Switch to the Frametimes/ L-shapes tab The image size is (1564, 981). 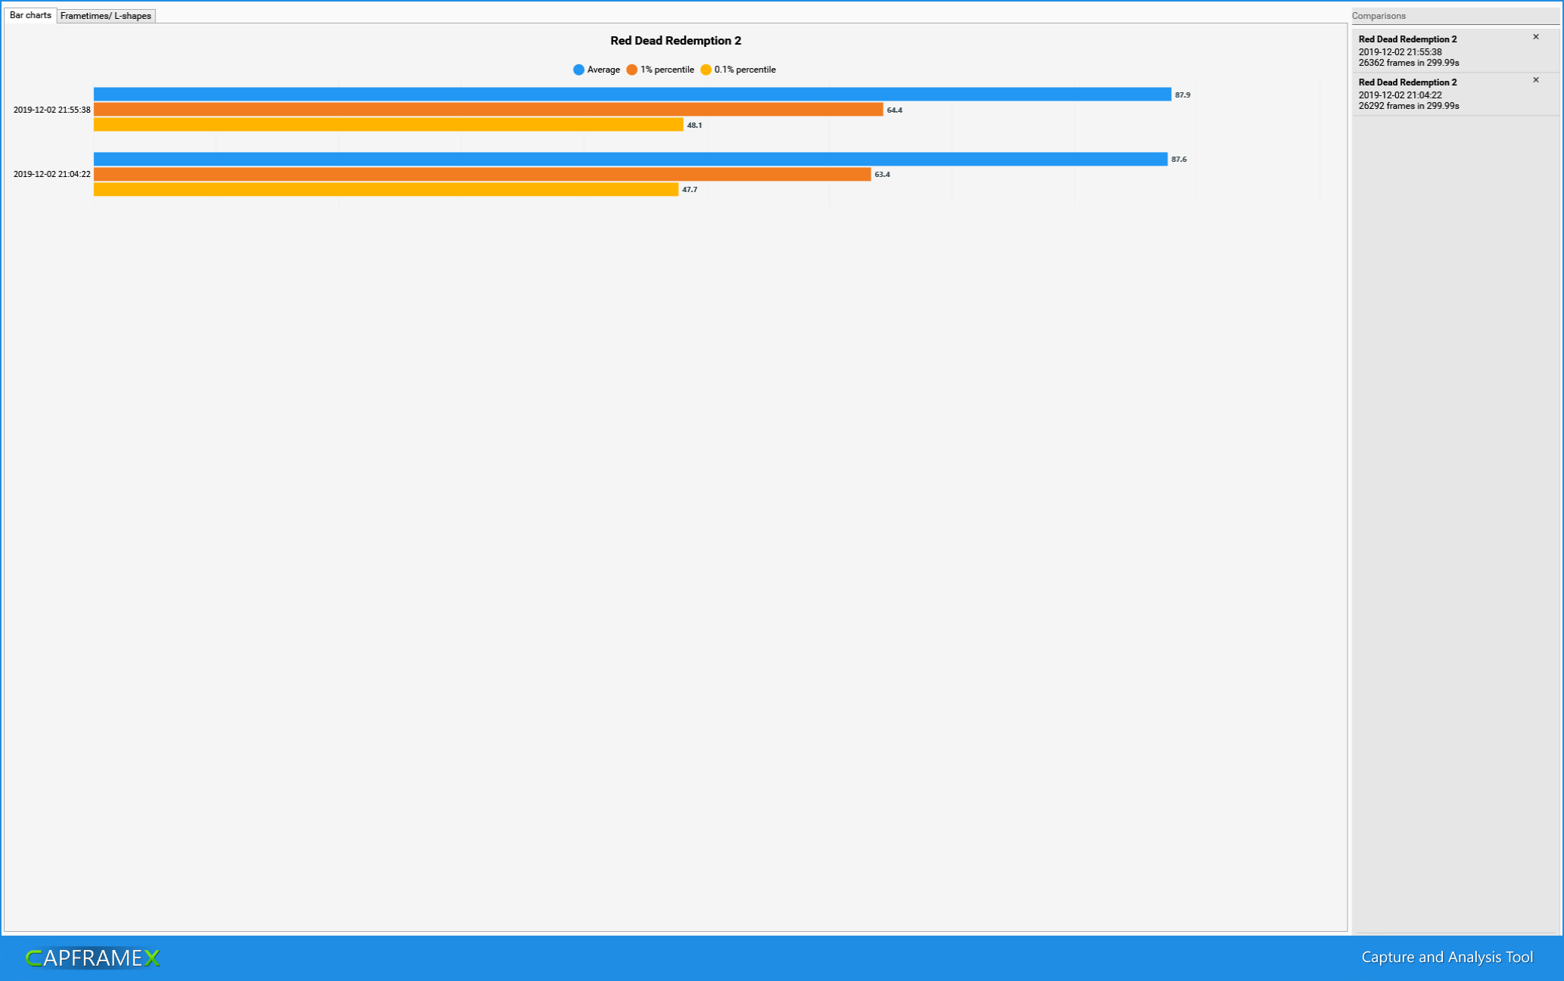click(107, 15)
